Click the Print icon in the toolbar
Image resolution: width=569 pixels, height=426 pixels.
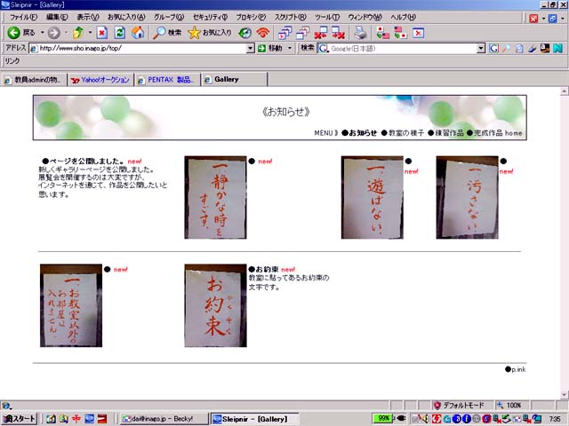pyautogui.click(x=360, y=33)
